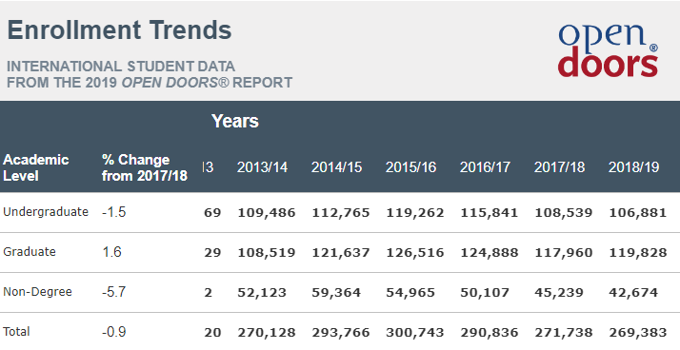Click Total 2016/17 value 290,836

(x=490, y=333)
